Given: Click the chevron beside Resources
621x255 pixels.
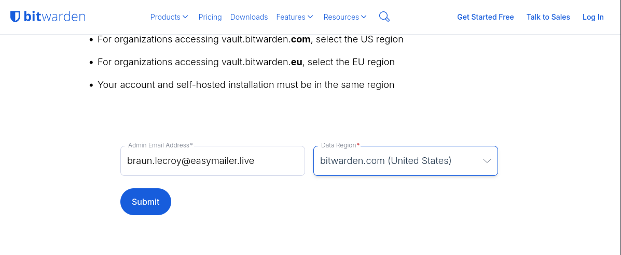Looking at the screenshot, I should (x=364, y=17).
